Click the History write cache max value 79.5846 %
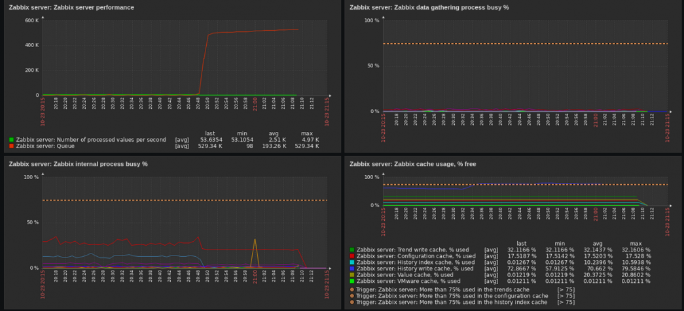This screenshot has height=311, width=684. tap(636, 269)
